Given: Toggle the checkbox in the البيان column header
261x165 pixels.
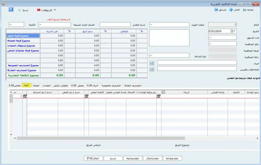Looking at the screenshot, I should (163, 92).
